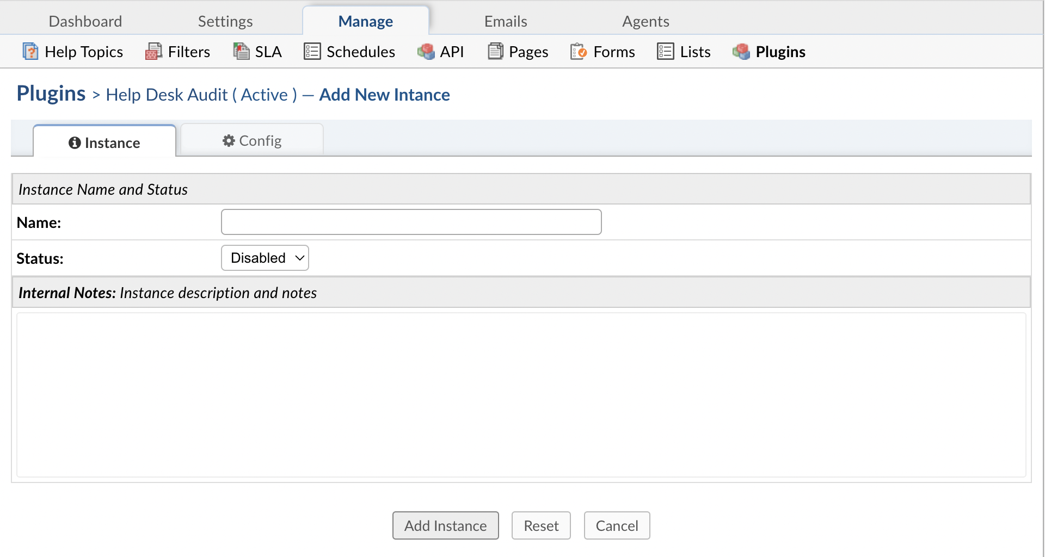Select the Filters toolbar icon
Image resolution: width=1045 pixels, height=557 pixels.
(x=154, y=51)
